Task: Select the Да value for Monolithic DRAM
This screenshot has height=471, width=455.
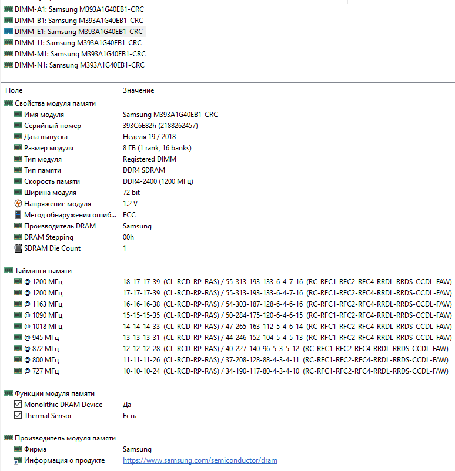Action: [x=127, y=405]
